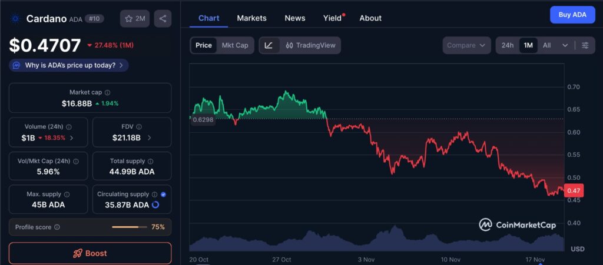Open the News tab

point(295,18)
